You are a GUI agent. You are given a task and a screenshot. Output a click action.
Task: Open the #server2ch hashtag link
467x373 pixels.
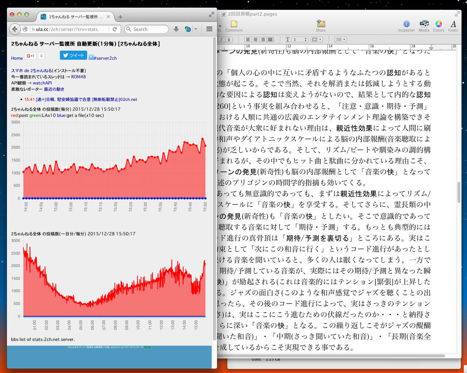(105, 58)
